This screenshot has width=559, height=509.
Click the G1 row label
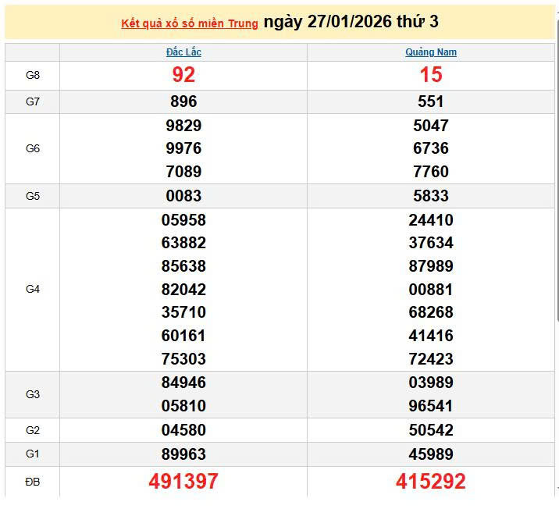(x=33, y=454)
